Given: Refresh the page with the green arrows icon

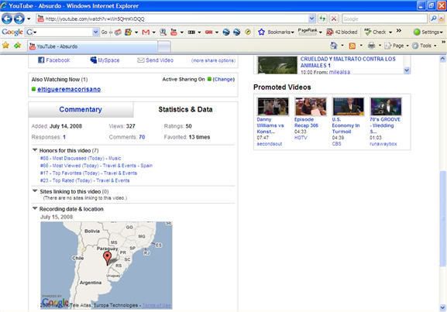Looking at the screenshot, I should (322, 19).
